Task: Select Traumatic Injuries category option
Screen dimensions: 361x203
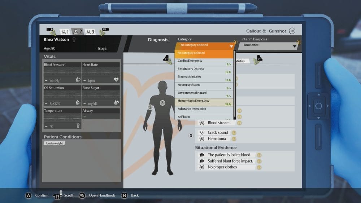Action: [204, 78]
